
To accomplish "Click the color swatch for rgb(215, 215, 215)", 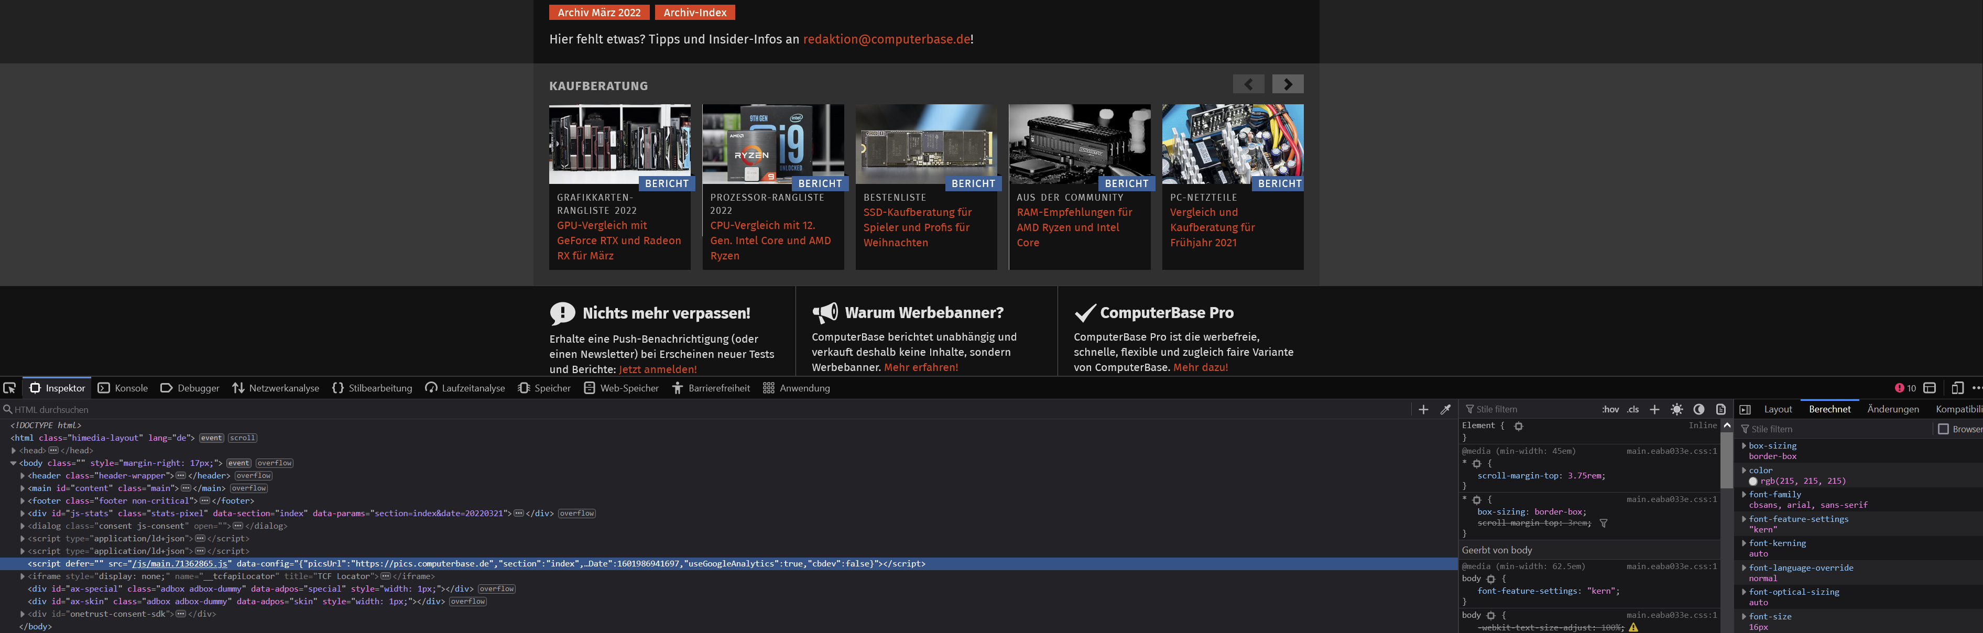I will [1753, 481].
